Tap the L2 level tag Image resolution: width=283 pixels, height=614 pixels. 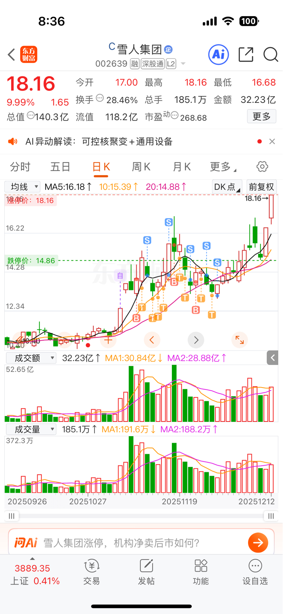pos(171,64)
